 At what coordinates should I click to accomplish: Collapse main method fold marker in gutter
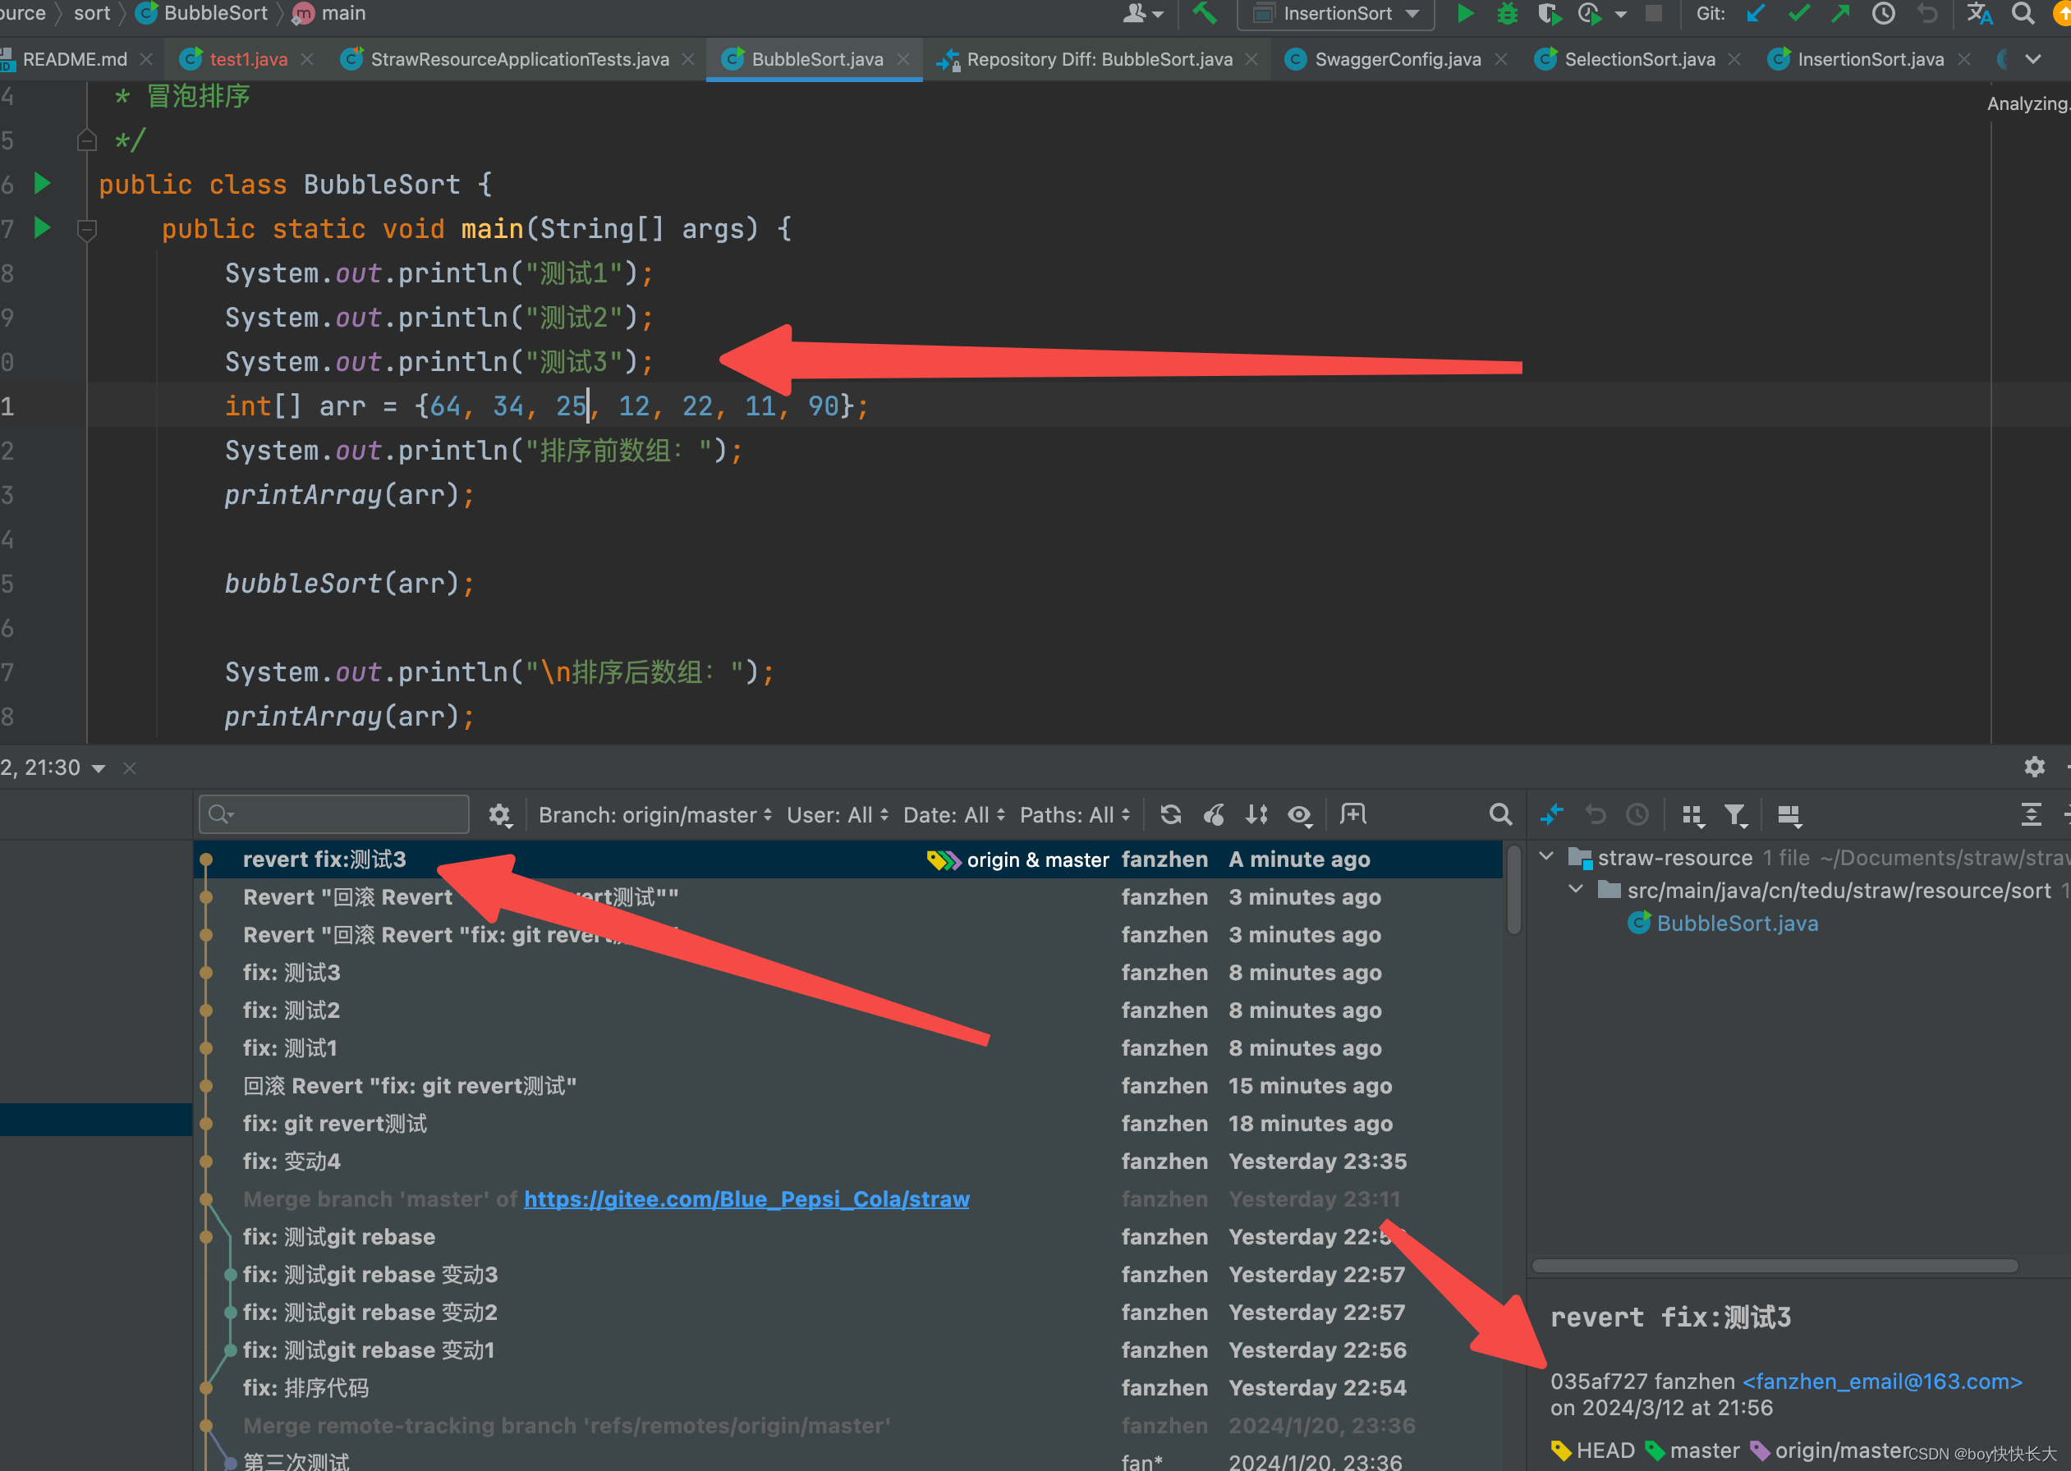tap(87, 229)
